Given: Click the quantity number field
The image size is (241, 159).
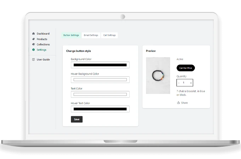Looking at the screenshot, I should pos(184,83).
